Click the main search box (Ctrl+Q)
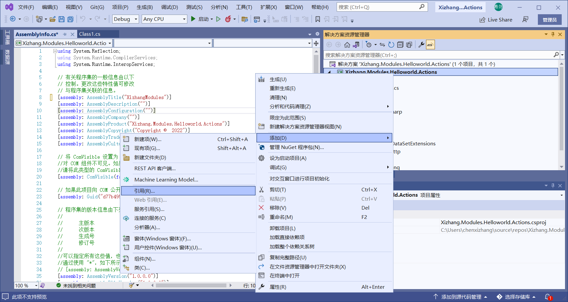 [382, 7]
